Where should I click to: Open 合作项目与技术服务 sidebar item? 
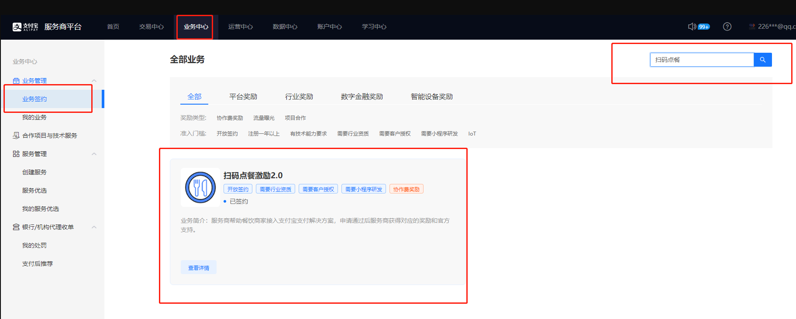pyautogui.click(x=50, y=136)
